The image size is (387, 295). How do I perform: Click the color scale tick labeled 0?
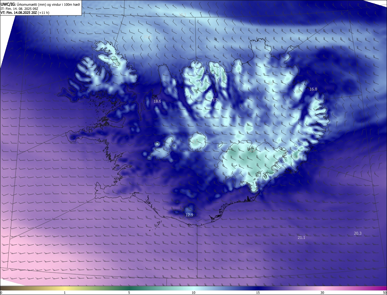coord(1,293)
